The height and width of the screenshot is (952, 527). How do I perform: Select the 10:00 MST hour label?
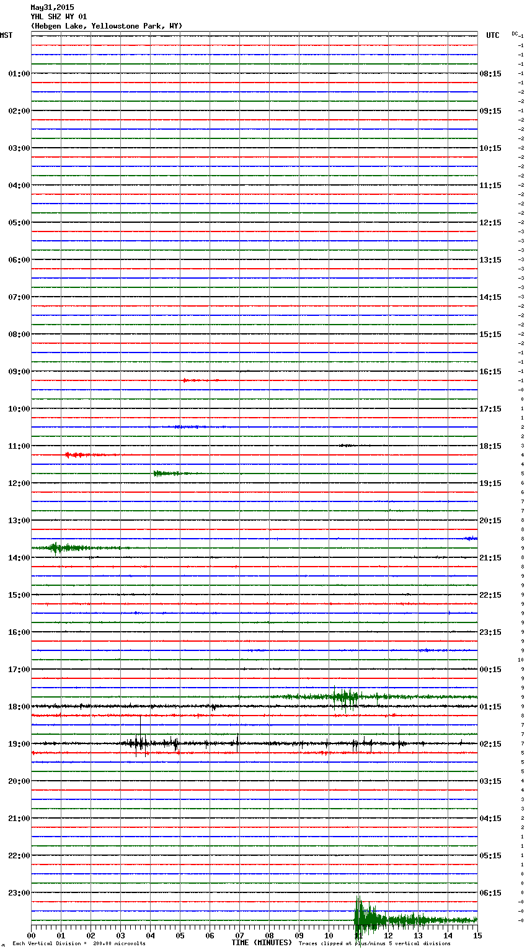[19, 409]
